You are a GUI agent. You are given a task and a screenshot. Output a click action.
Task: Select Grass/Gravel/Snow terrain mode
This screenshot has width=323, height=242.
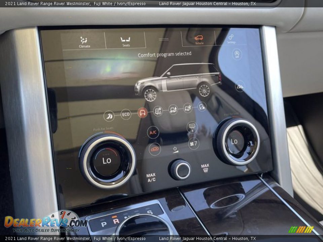pyautogui.click(x=158, y=111)
